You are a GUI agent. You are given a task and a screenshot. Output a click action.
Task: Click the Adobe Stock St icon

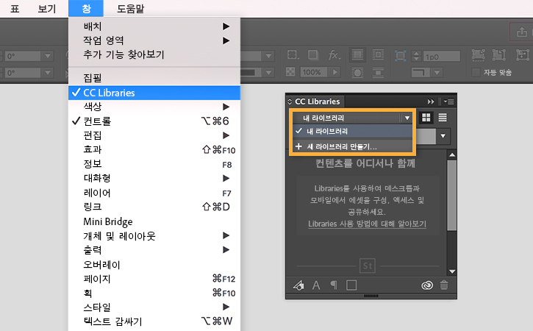coord(368,266)
